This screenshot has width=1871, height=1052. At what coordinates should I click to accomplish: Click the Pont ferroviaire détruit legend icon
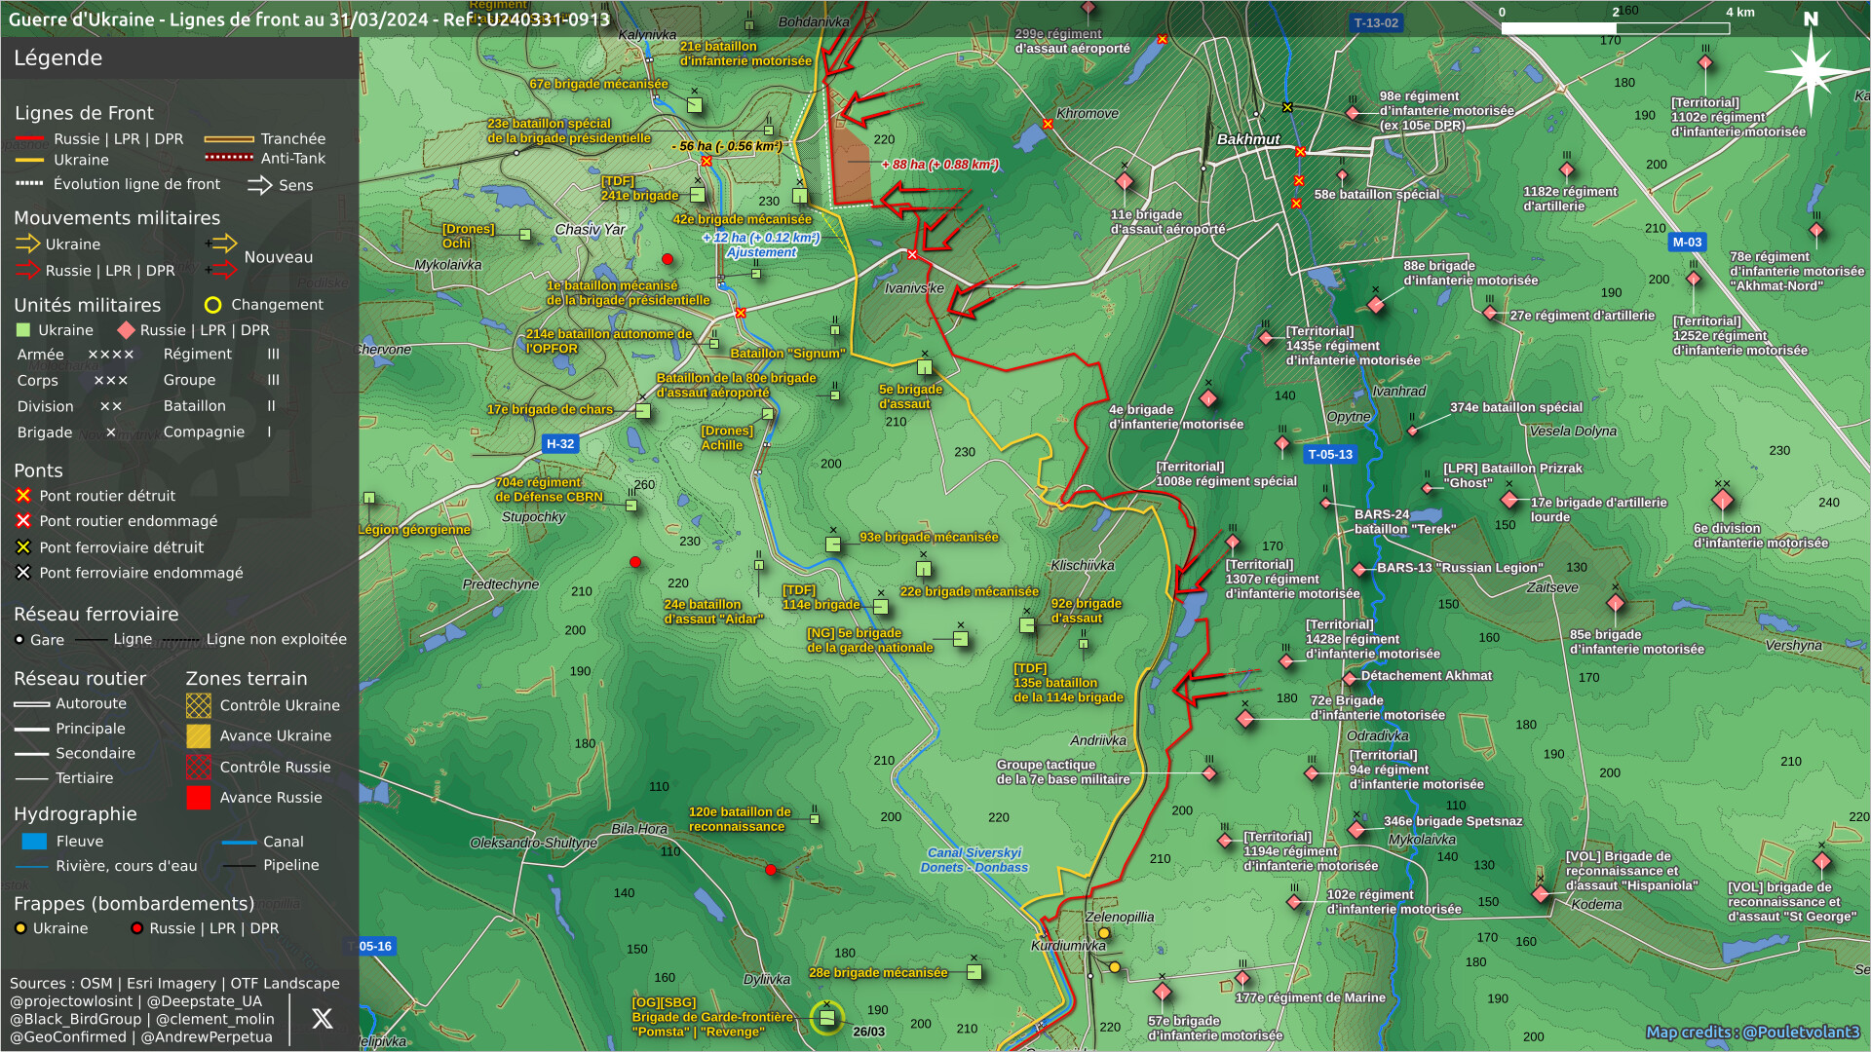(23, 547)
